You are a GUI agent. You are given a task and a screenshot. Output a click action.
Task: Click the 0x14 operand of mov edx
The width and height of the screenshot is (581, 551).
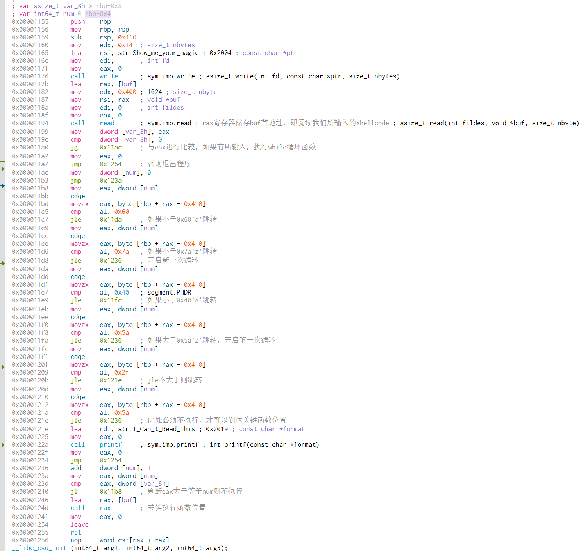coord(125,45)
